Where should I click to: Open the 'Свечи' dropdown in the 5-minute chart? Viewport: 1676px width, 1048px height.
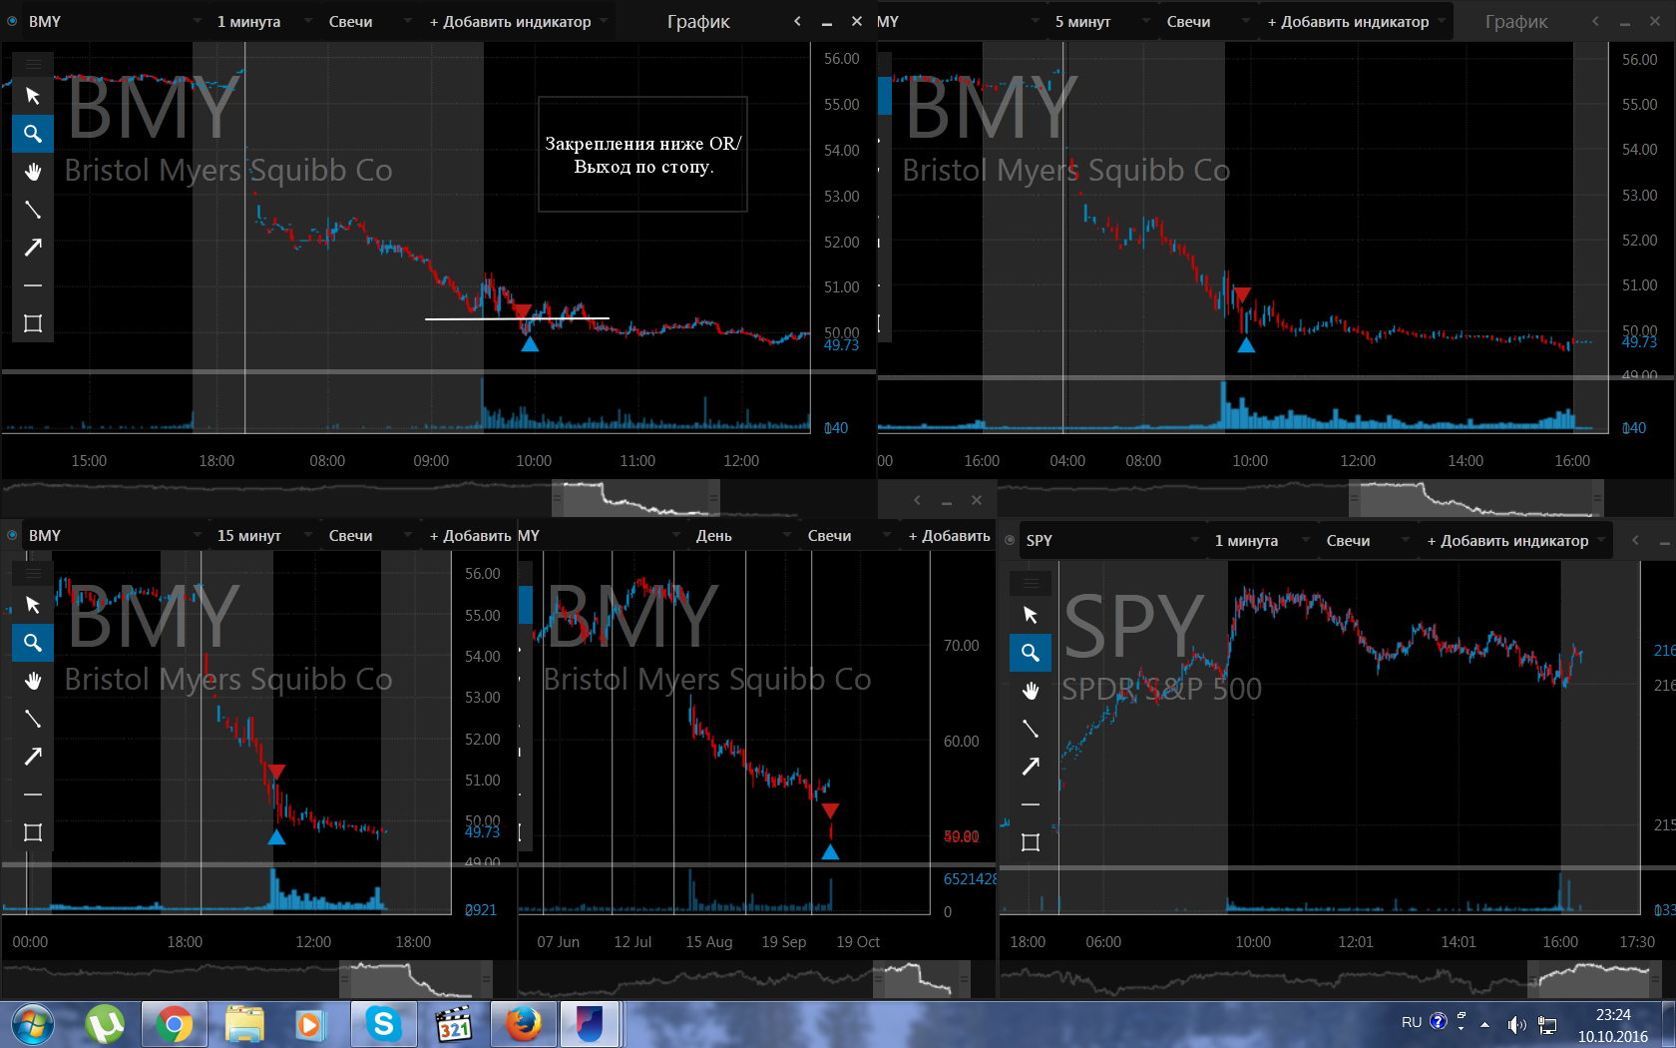[x=1207, y=21]
